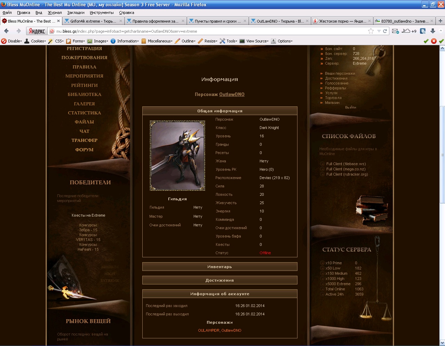Click the Cookies toolbar icon
This screenshot has width=445, height=346.
[x=27, y=41]
